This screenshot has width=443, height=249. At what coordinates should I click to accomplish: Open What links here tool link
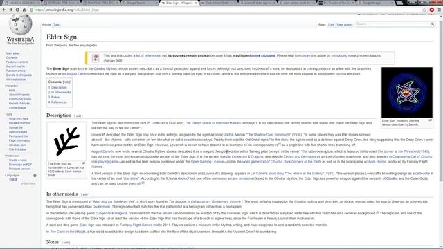tap(19, 118)
